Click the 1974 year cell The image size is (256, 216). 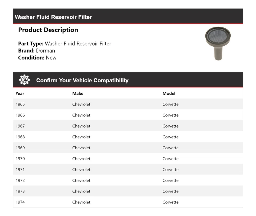pyautogui.click(x=20, y=202)
